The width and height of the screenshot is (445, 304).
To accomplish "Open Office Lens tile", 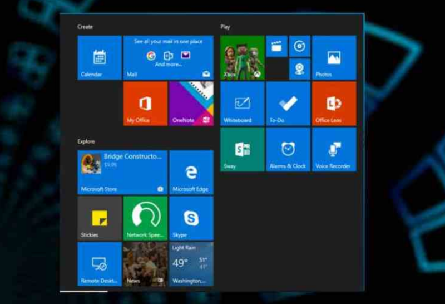I will (x=334, y=104).
